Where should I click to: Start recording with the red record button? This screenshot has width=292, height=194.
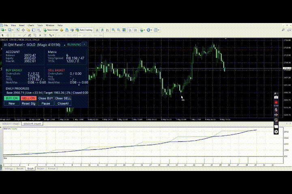276,103
